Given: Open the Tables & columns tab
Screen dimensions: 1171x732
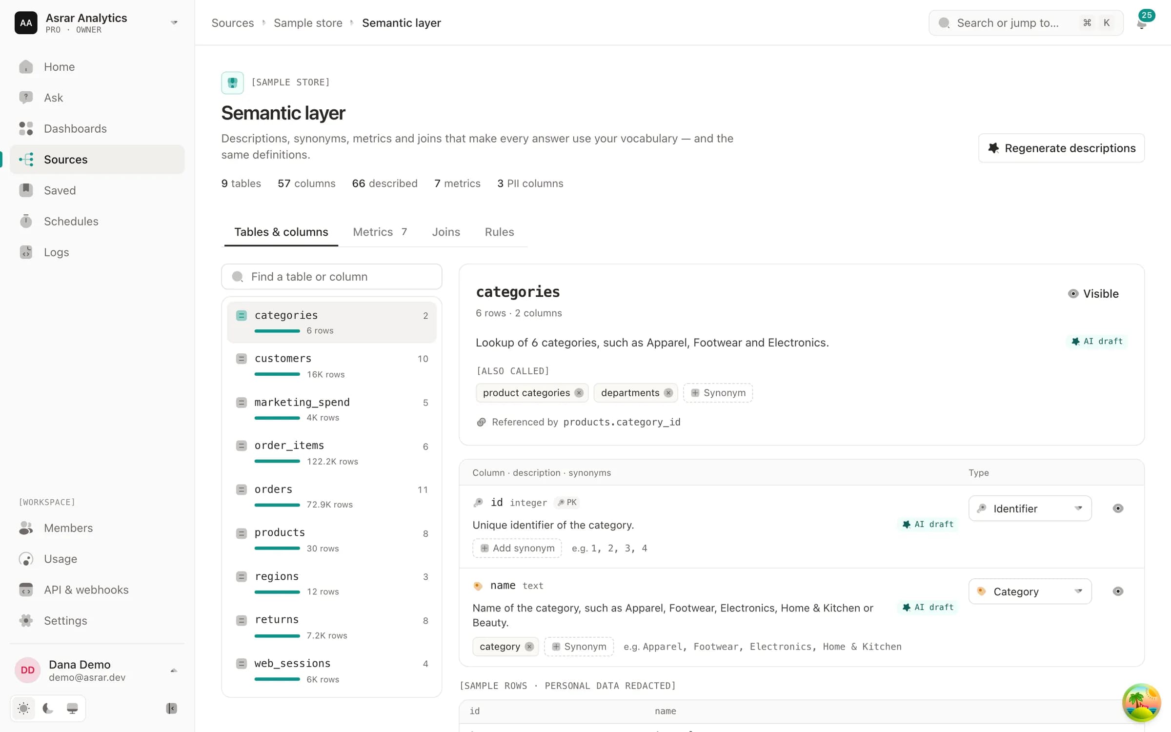Looking at the screenshot, I should 281,232.
